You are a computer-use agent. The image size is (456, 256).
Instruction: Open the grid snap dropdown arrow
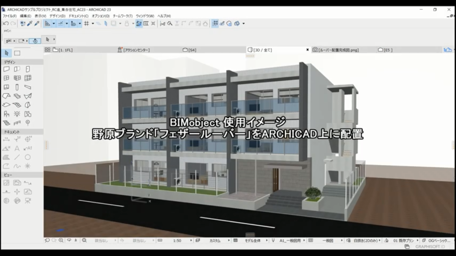(x=92, y=23)
